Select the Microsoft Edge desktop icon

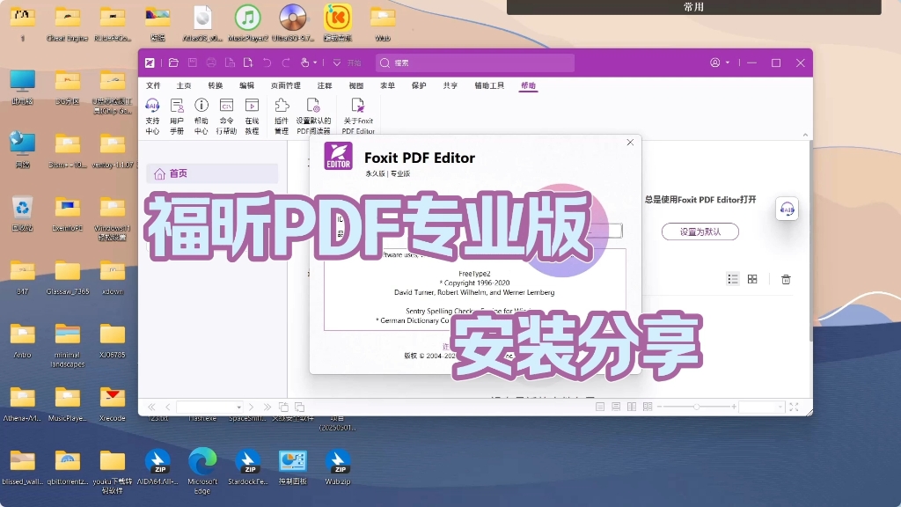202,471
